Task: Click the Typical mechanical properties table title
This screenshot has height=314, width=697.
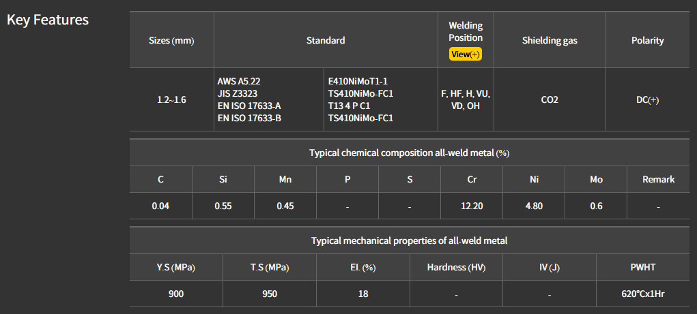Action: point(409,240)
